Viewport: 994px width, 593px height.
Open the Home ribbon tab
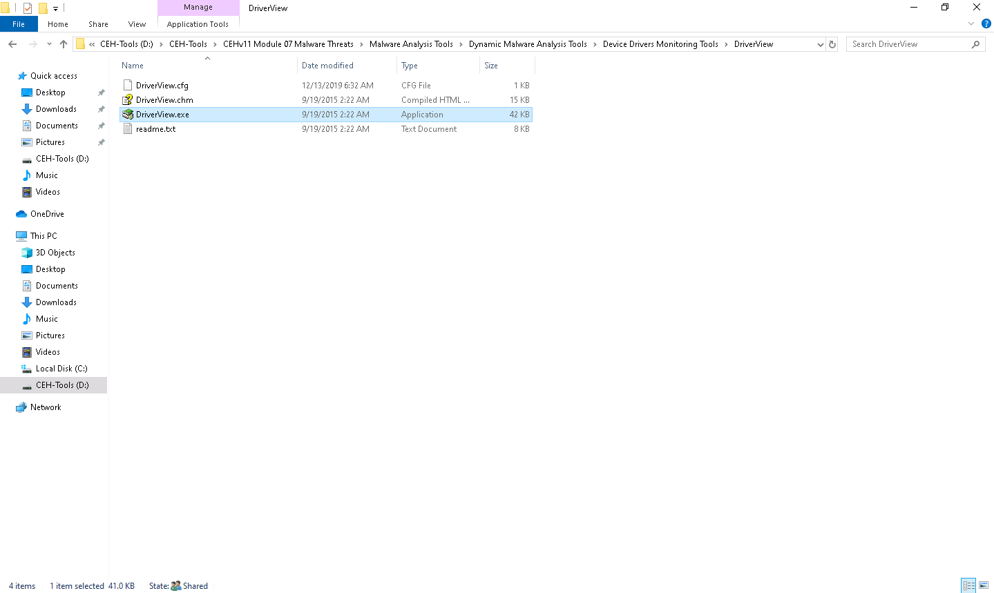58,24
